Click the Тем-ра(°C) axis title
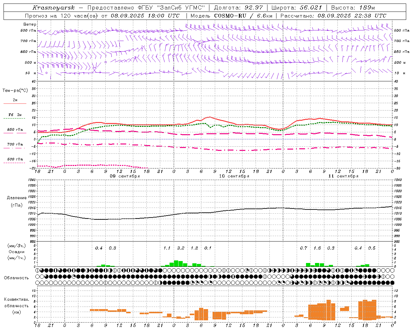The image size is (411, 328). point(15,91)
